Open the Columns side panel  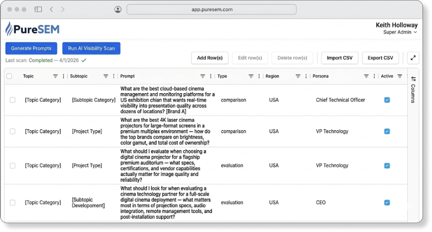[x=413, y=91]
